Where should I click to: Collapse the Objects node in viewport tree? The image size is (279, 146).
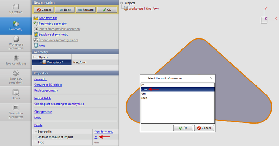122,3
